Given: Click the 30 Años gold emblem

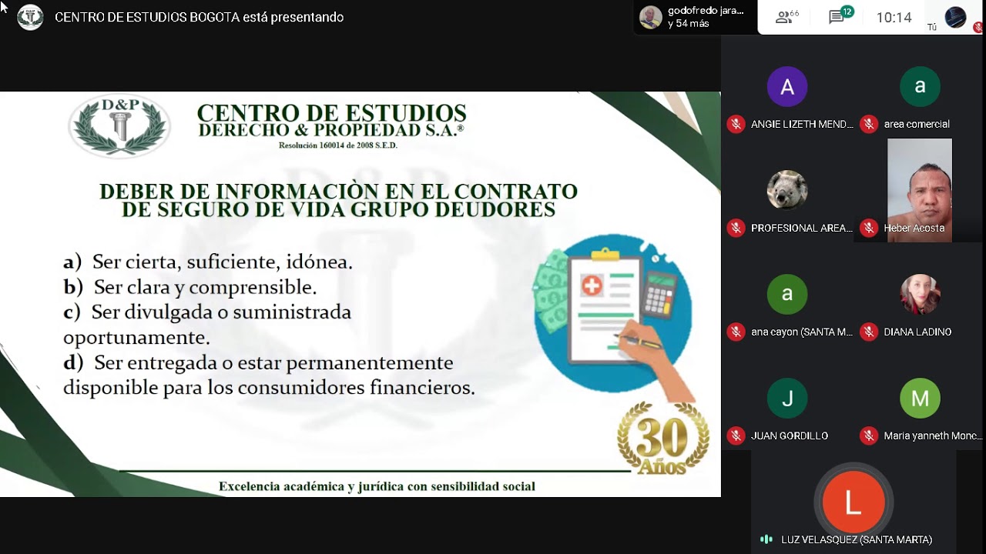Looking at the screenshot, I should click(x=663, y=438).
